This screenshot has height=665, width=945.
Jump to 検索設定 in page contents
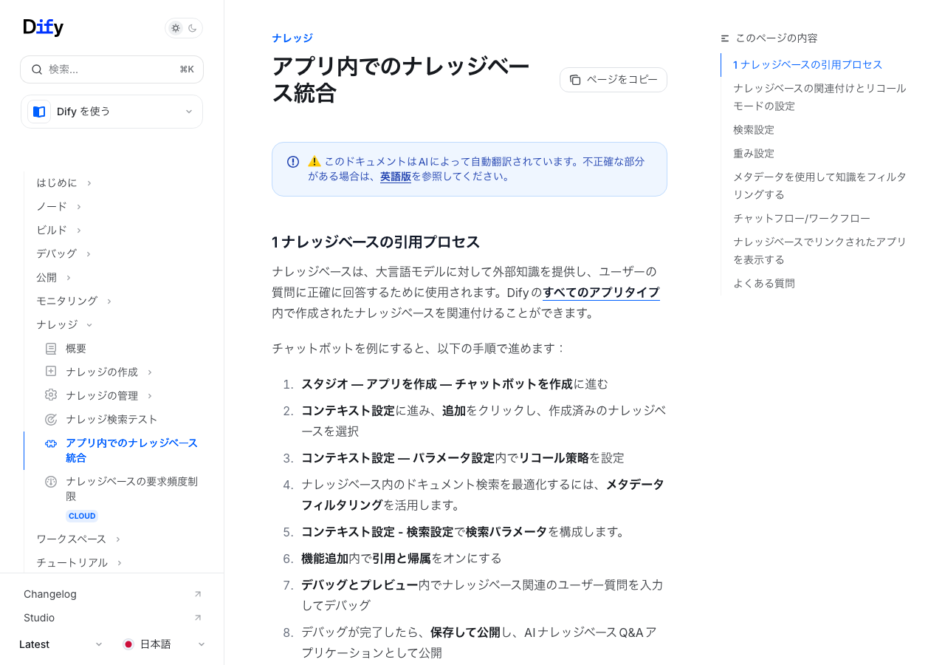[753, 130]
